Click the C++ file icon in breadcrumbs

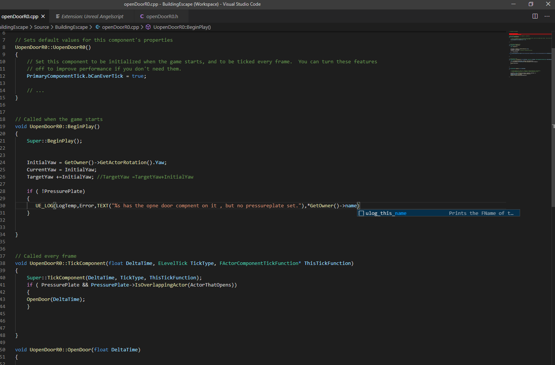coord(98,27)
